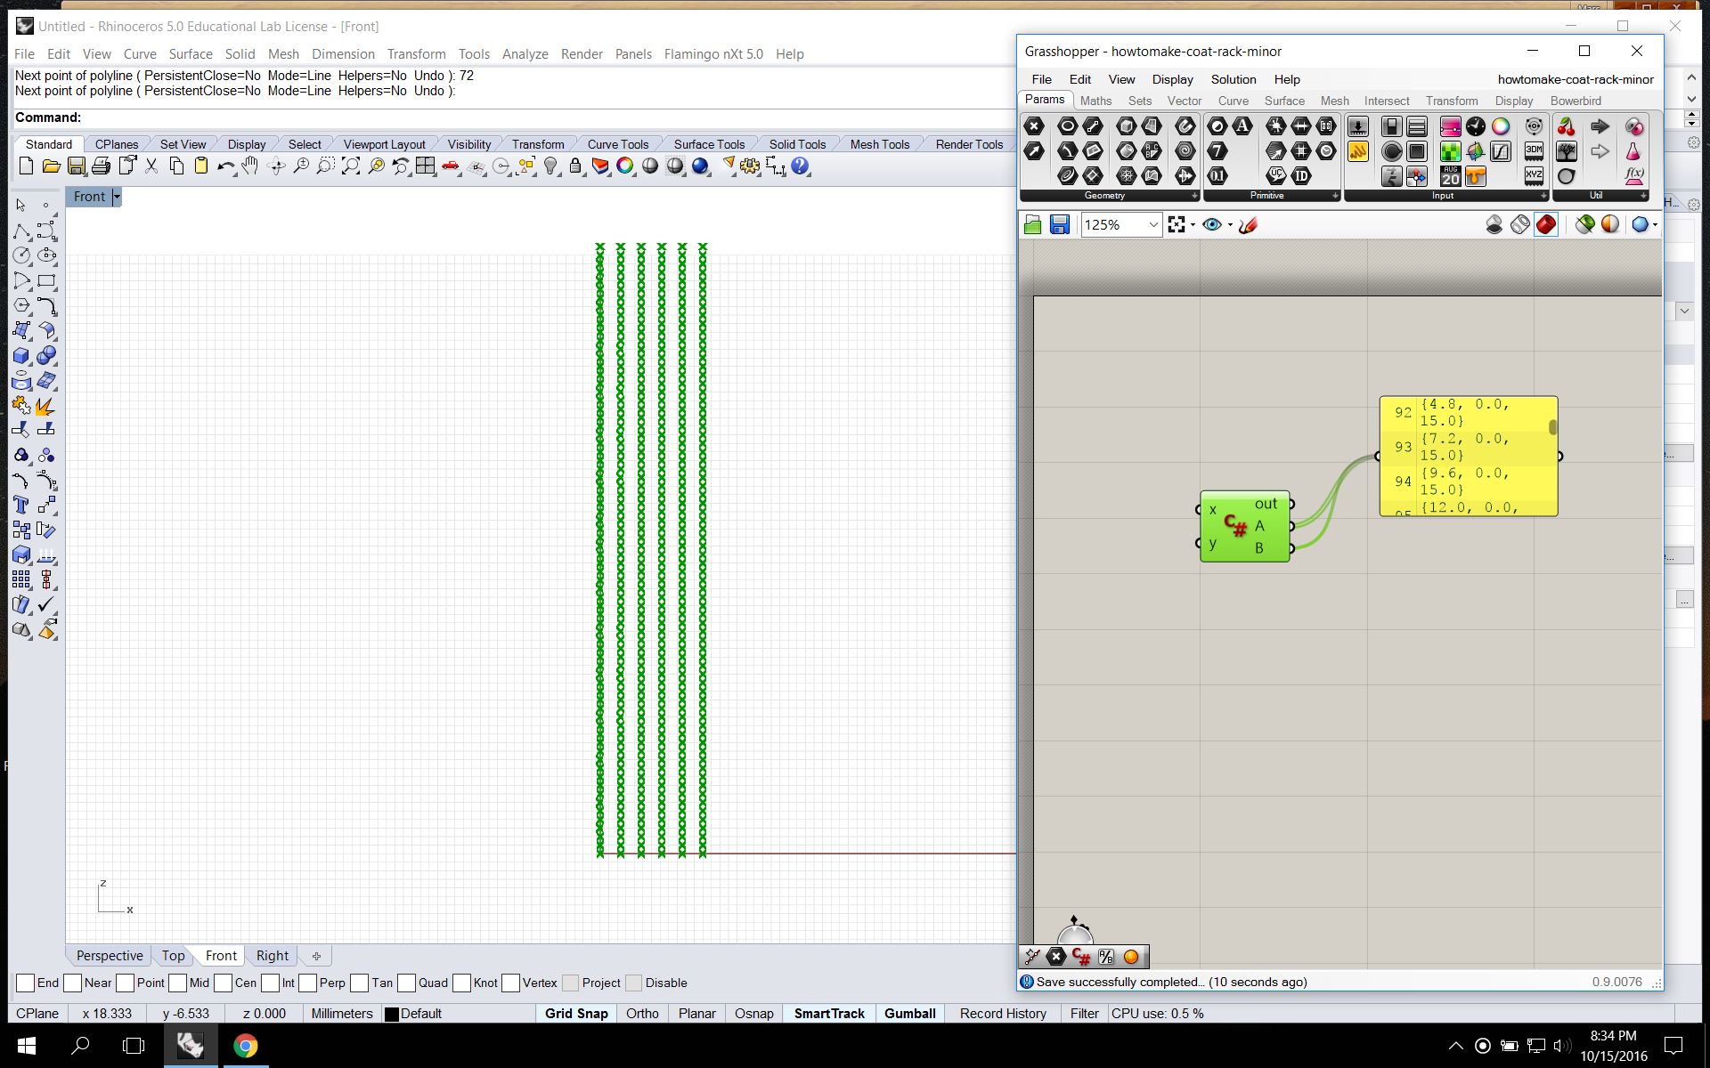Image resolution: width=1710 pixels, height=1068 pixels.
Task: Select the Number '0.1' parameter icon
Action: click(x=1217, y=175)
